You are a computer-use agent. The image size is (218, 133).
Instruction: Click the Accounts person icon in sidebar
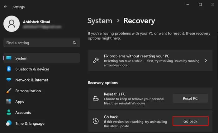coord(9,113)
